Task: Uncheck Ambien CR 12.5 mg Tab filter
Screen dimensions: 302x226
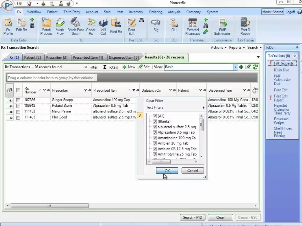Action: click(x=155, y=149)
